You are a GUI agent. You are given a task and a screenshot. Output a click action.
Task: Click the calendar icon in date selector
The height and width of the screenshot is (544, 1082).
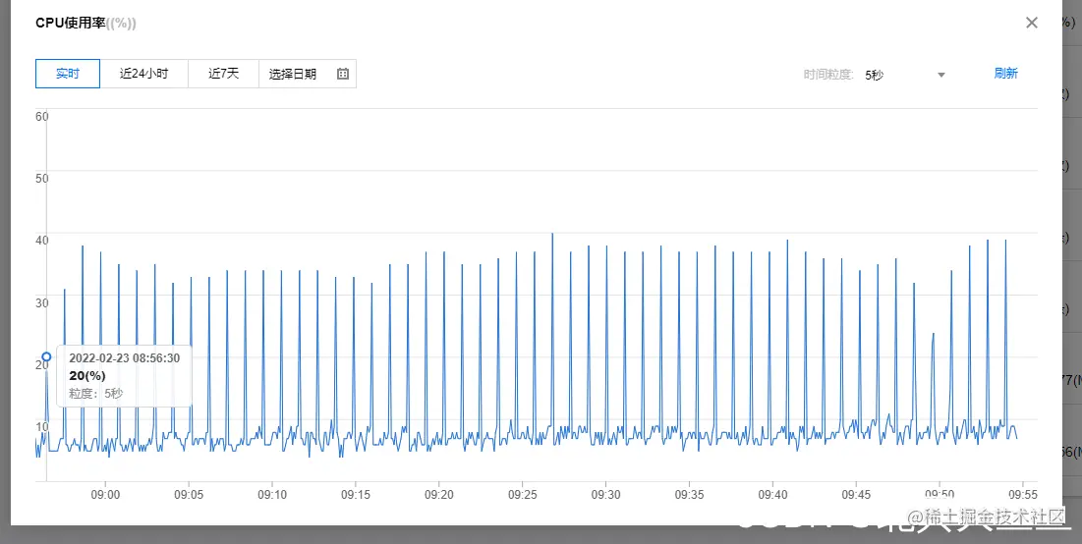[x=343, y=74]
